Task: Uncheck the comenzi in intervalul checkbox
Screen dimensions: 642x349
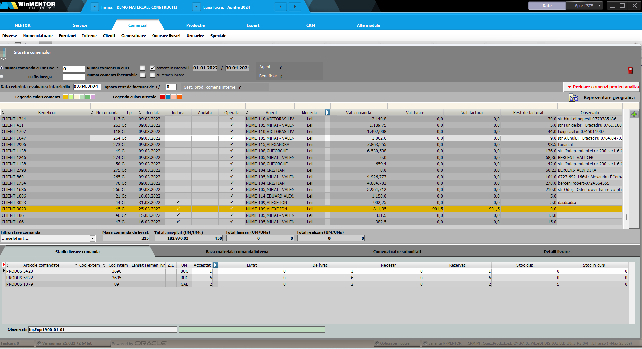Action: click(153, 68)
